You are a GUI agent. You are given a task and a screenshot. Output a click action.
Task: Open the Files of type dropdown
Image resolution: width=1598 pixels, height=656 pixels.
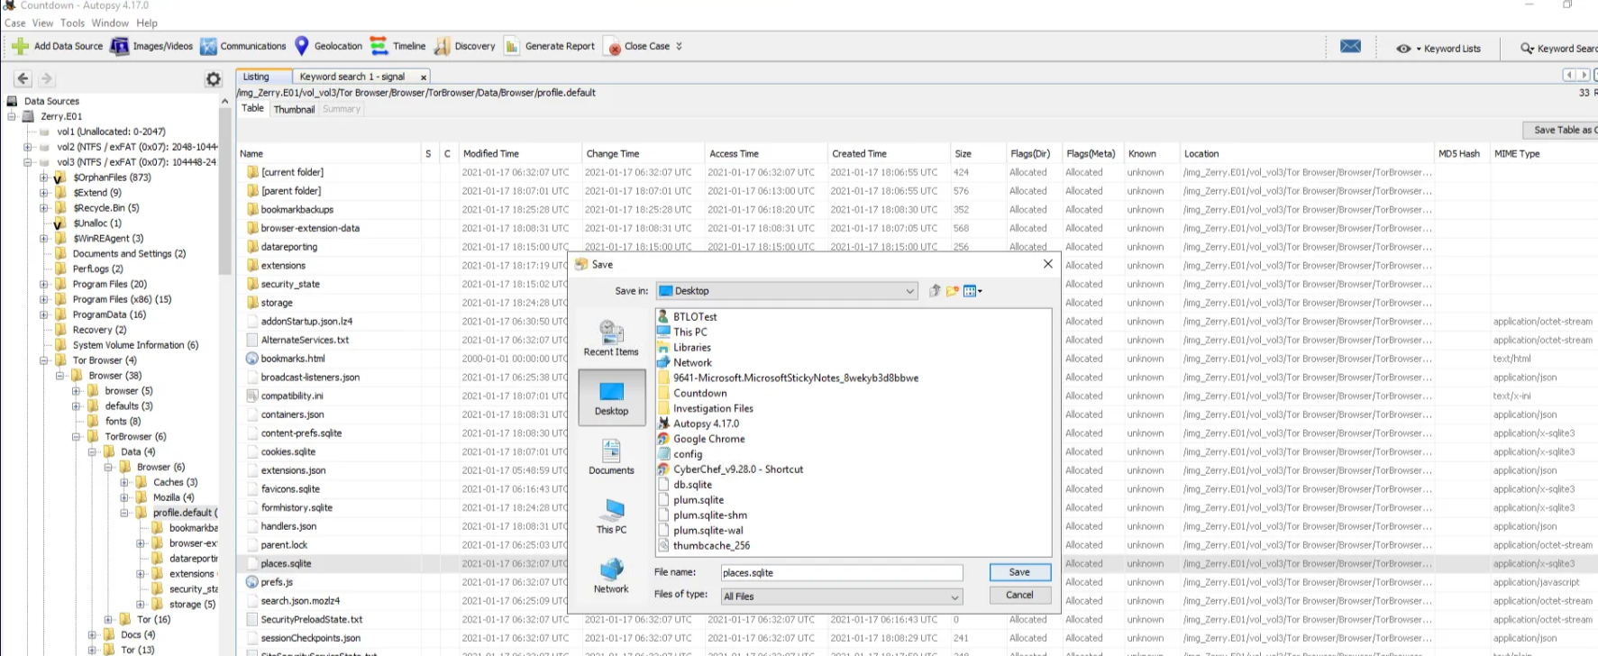[x=842, y=597]
